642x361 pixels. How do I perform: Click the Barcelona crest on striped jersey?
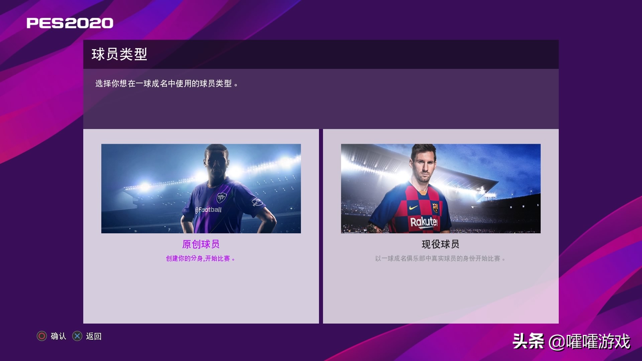[x=435, y=208]
